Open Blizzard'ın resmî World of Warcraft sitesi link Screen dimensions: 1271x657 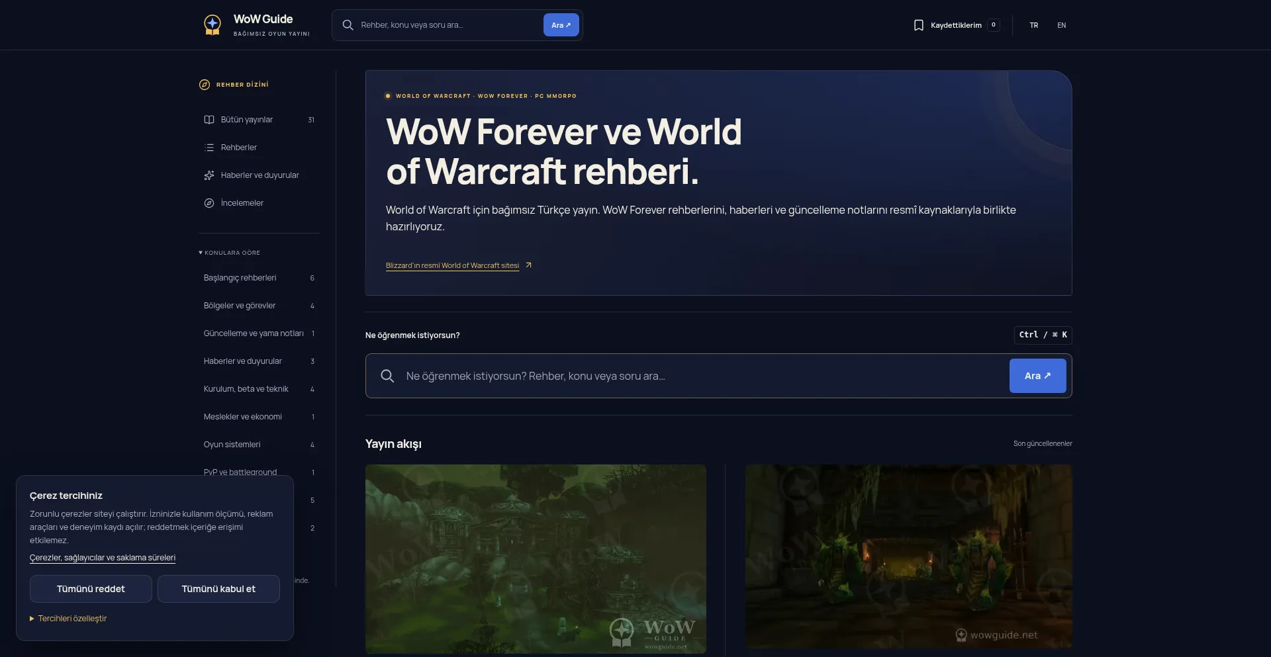click(452, 265)
